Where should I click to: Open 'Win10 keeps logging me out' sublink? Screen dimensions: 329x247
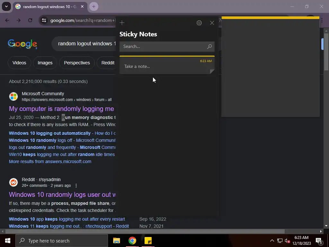click(62, 155)
